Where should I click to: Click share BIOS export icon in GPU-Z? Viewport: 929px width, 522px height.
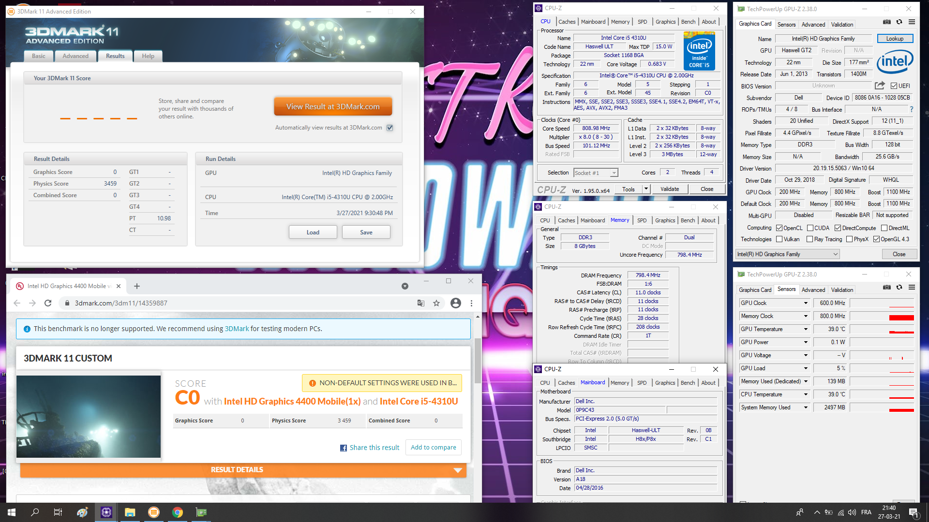880,86
